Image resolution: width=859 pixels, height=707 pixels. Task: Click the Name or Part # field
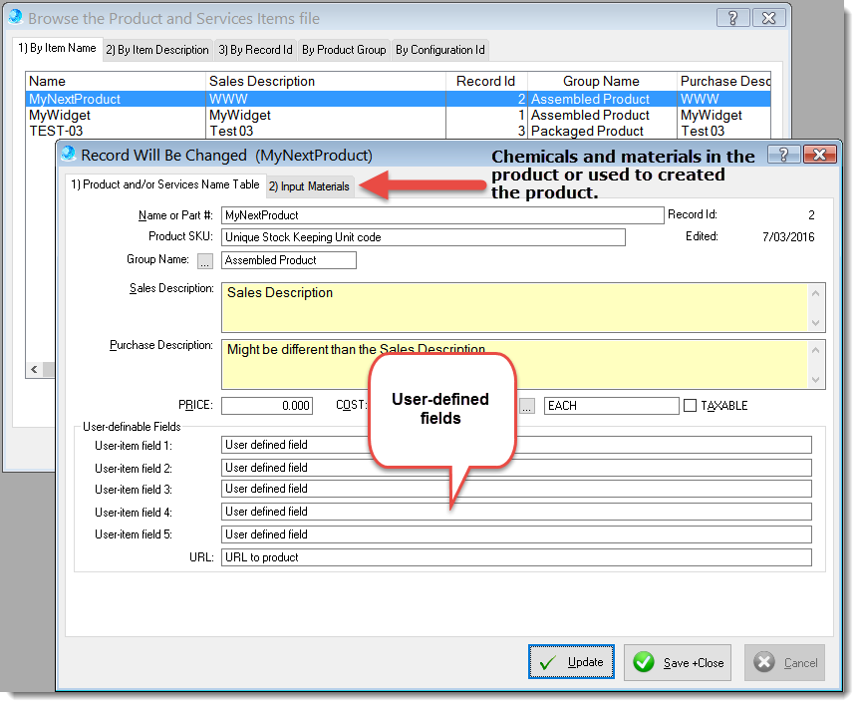441,215
